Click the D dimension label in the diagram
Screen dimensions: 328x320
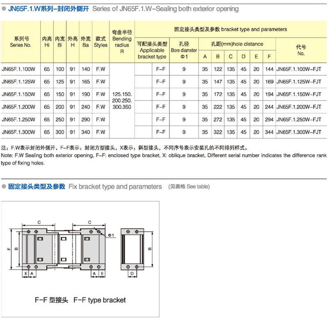click(132, 273)
